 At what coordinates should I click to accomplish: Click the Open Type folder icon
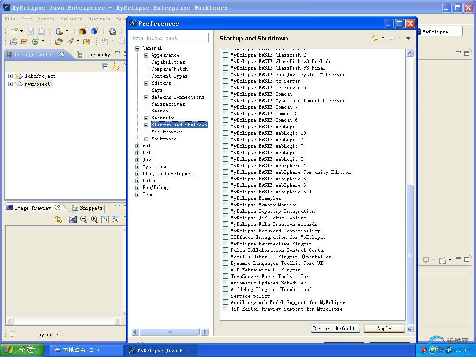coord(59,41)
